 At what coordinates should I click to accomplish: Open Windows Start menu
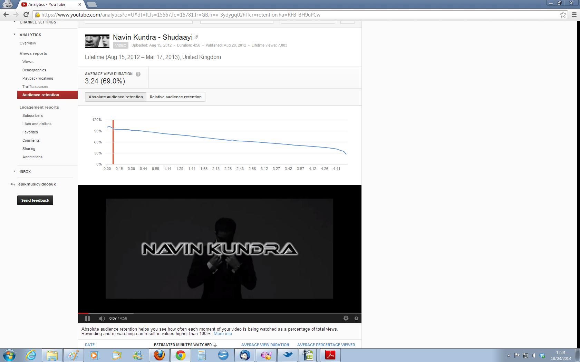pos(9,355)
